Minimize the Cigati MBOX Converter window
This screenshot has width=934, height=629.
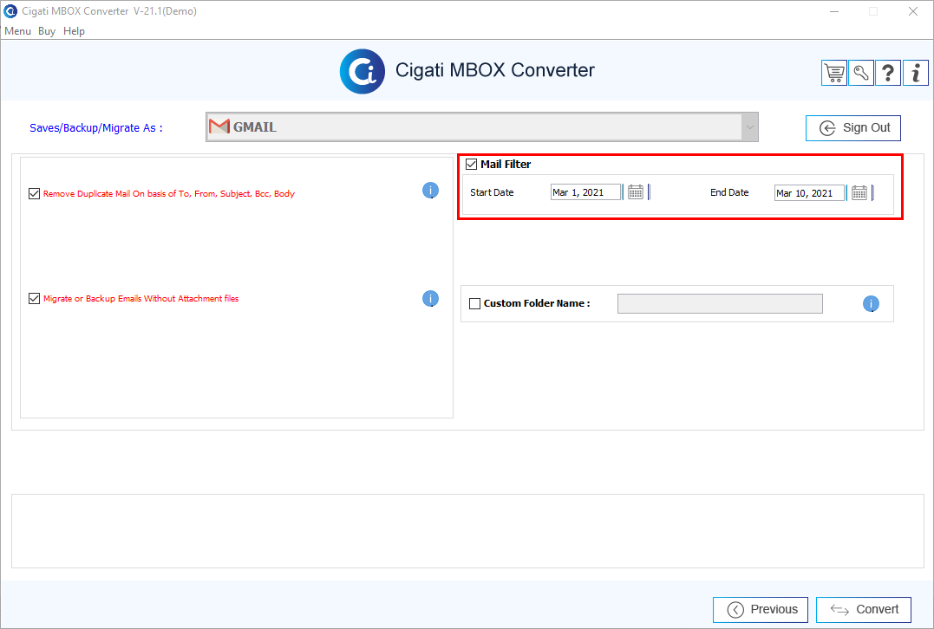pos(834,11)
